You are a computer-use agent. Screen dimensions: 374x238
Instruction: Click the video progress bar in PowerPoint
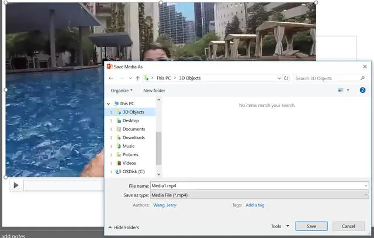[x=64, y=185]
